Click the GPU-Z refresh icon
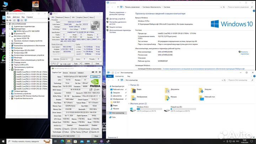The height and width of the screenshot is (144, 256). coord(96,72)
